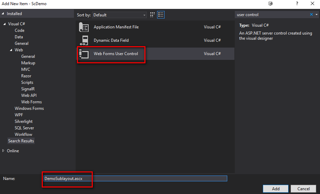Select the Online node label
The image size is (320, 194).
[13, 151]
